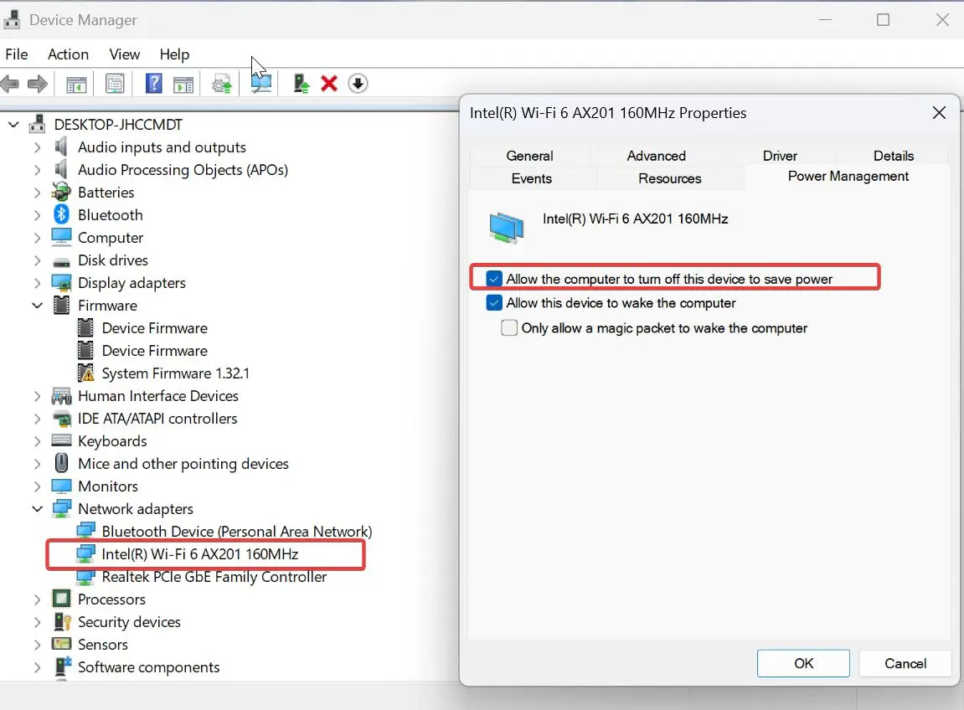Collapse the Network adapters category
This screenshot has width=964, height=710.
coord(38,509)
